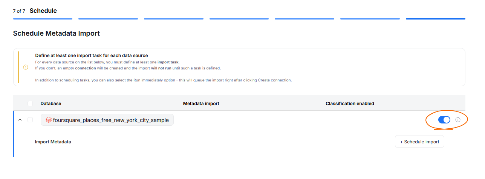Viewport: 485px width, 179px height.
Task: Check the foursquare_places row checkbox
Action: coord(30,120)
